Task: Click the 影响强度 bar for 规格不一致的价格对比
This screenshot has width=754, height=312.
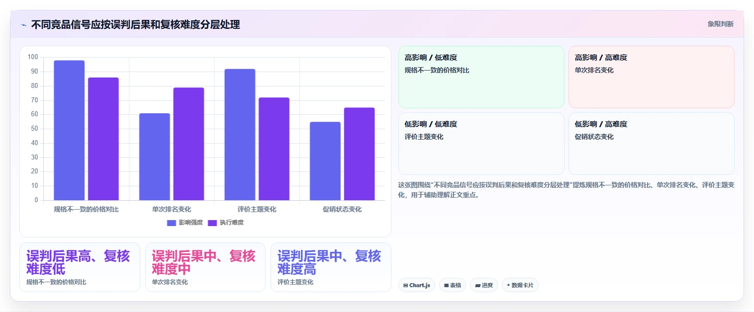Action: [x=69, y=130]
